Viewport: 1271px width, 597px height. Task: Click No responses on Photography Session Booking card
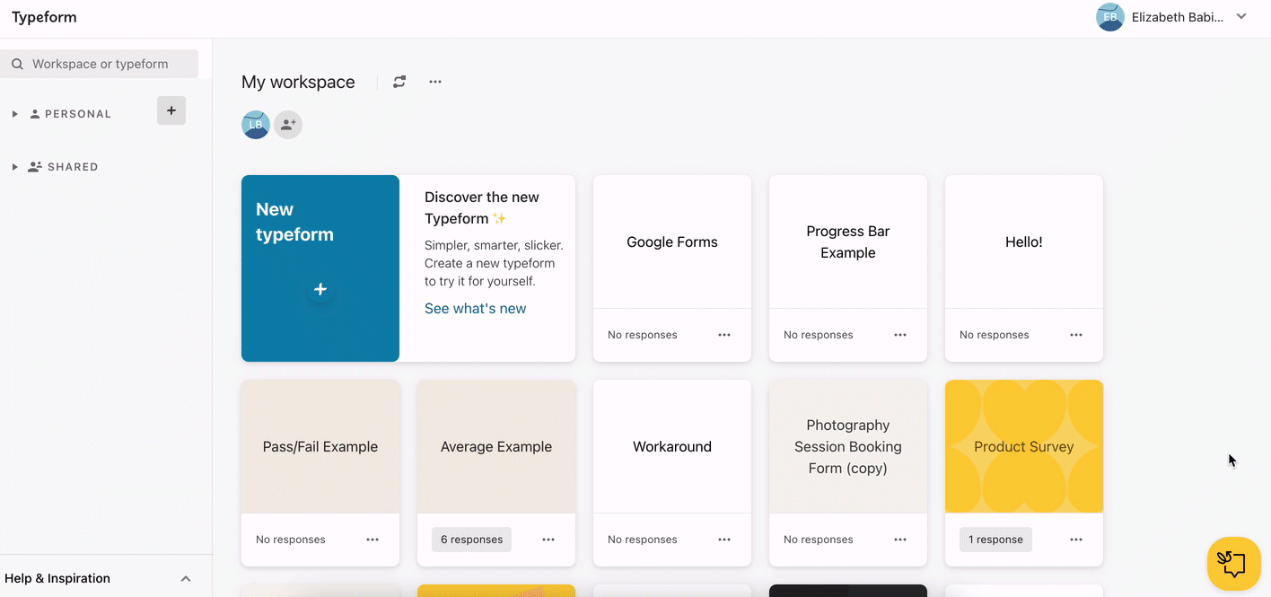(819, 540)
